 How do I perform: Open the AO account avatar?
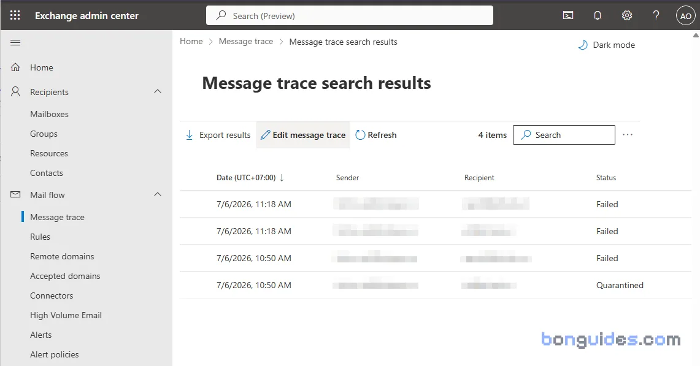(686, 15)
